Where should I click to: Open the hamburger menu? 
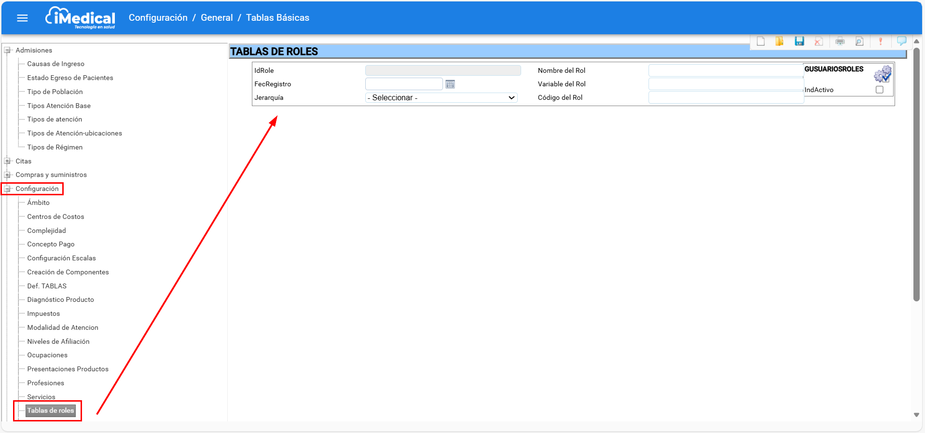click(22, 18)
